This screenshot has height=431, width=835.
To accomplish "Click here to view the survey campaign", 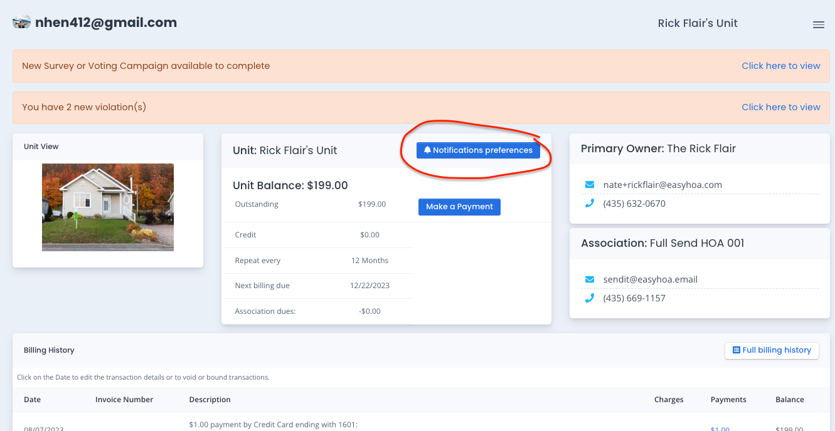I will click(x=781, y=66).
